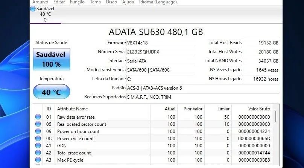Click the Interface field Serial ATA
This screenshot has height=168, width=304.
click(x=160, y=61)
